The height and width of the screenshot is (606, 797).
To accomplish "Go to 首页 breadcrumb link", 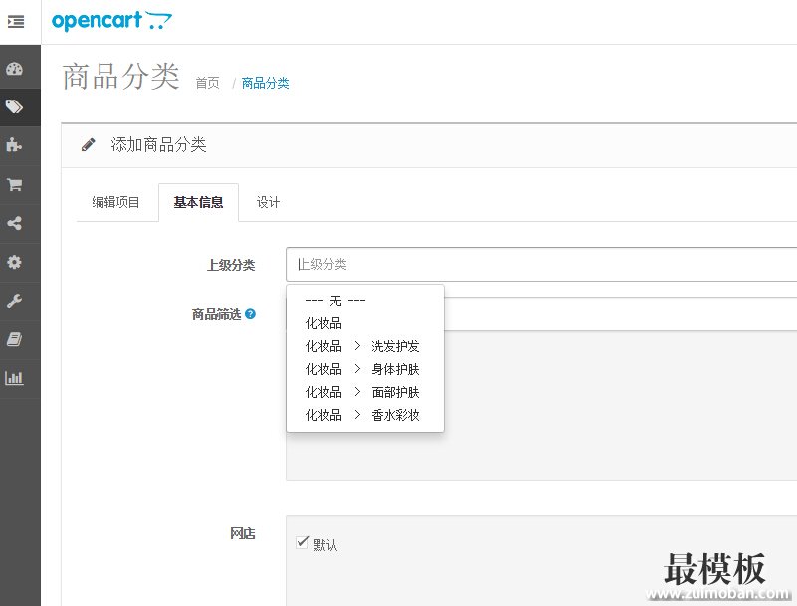I will tap(207, 84).
